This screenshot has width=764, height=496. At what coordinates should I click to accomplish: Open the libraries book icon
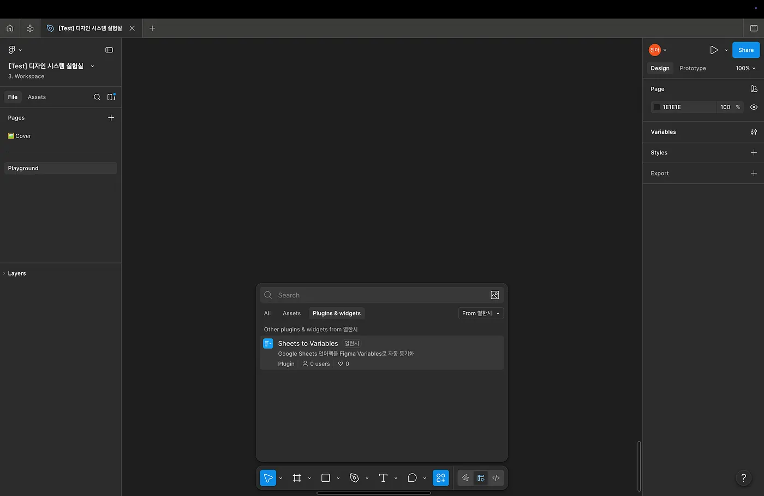click(111, 97)
